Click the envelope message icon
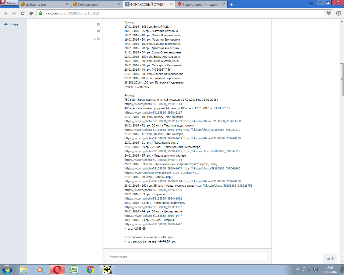This screenshot has height=275, width=344. pyautogui.click(x=98, y=24)
